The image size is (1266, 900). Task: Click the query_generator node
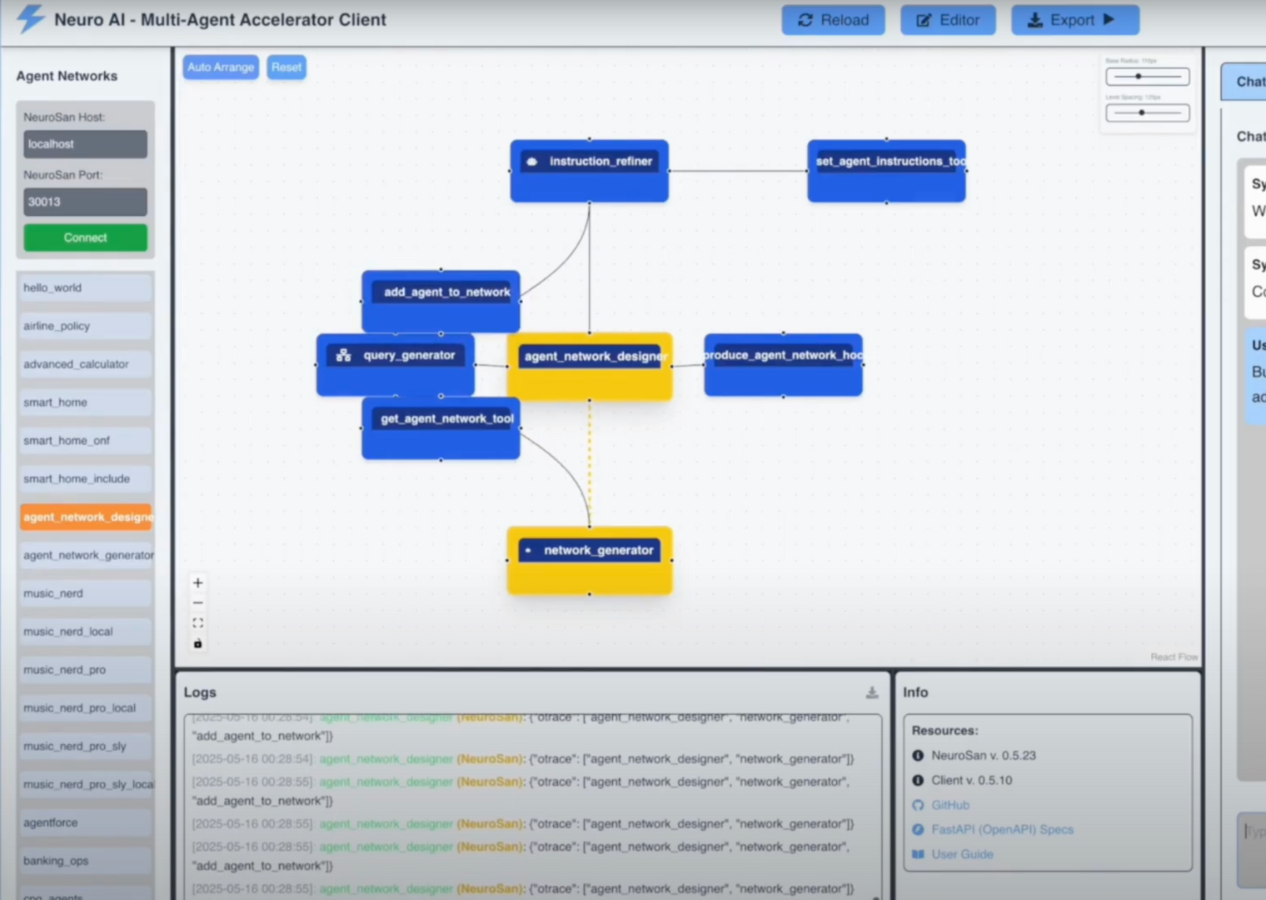coord(395,365)
